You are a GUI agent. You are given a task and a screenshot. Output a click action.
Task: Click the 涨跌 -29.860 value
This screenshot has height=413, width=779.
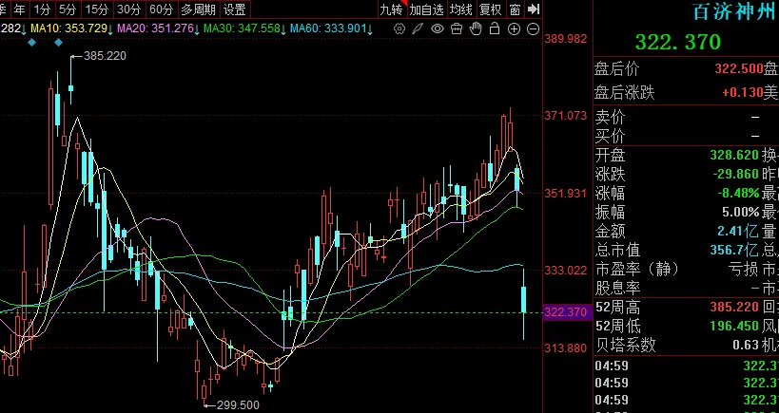pos(736,175)
